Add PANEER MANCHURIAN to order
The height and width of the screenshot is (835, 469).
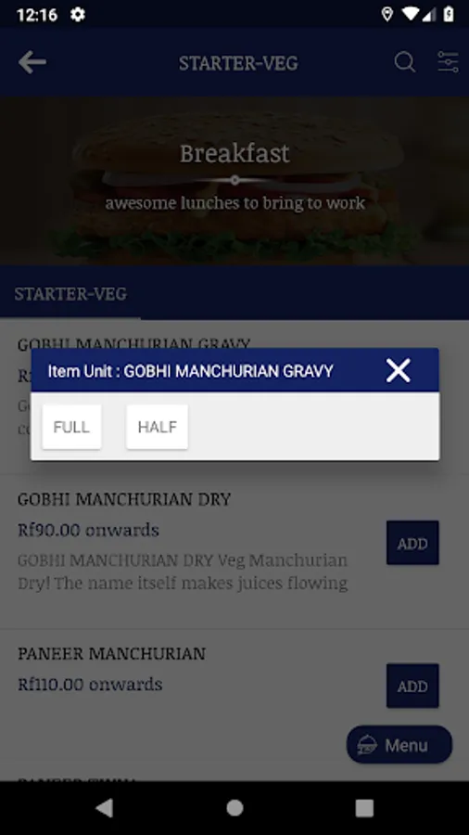412,686
